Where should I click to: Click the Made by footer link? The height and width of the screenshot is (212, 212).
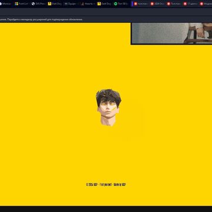[x=120, y=185]
